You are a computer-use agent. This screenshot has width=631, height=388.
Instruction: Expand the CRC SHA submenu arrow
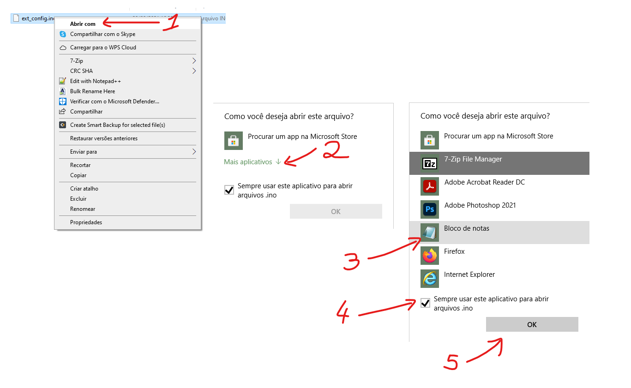coord(194,71)
